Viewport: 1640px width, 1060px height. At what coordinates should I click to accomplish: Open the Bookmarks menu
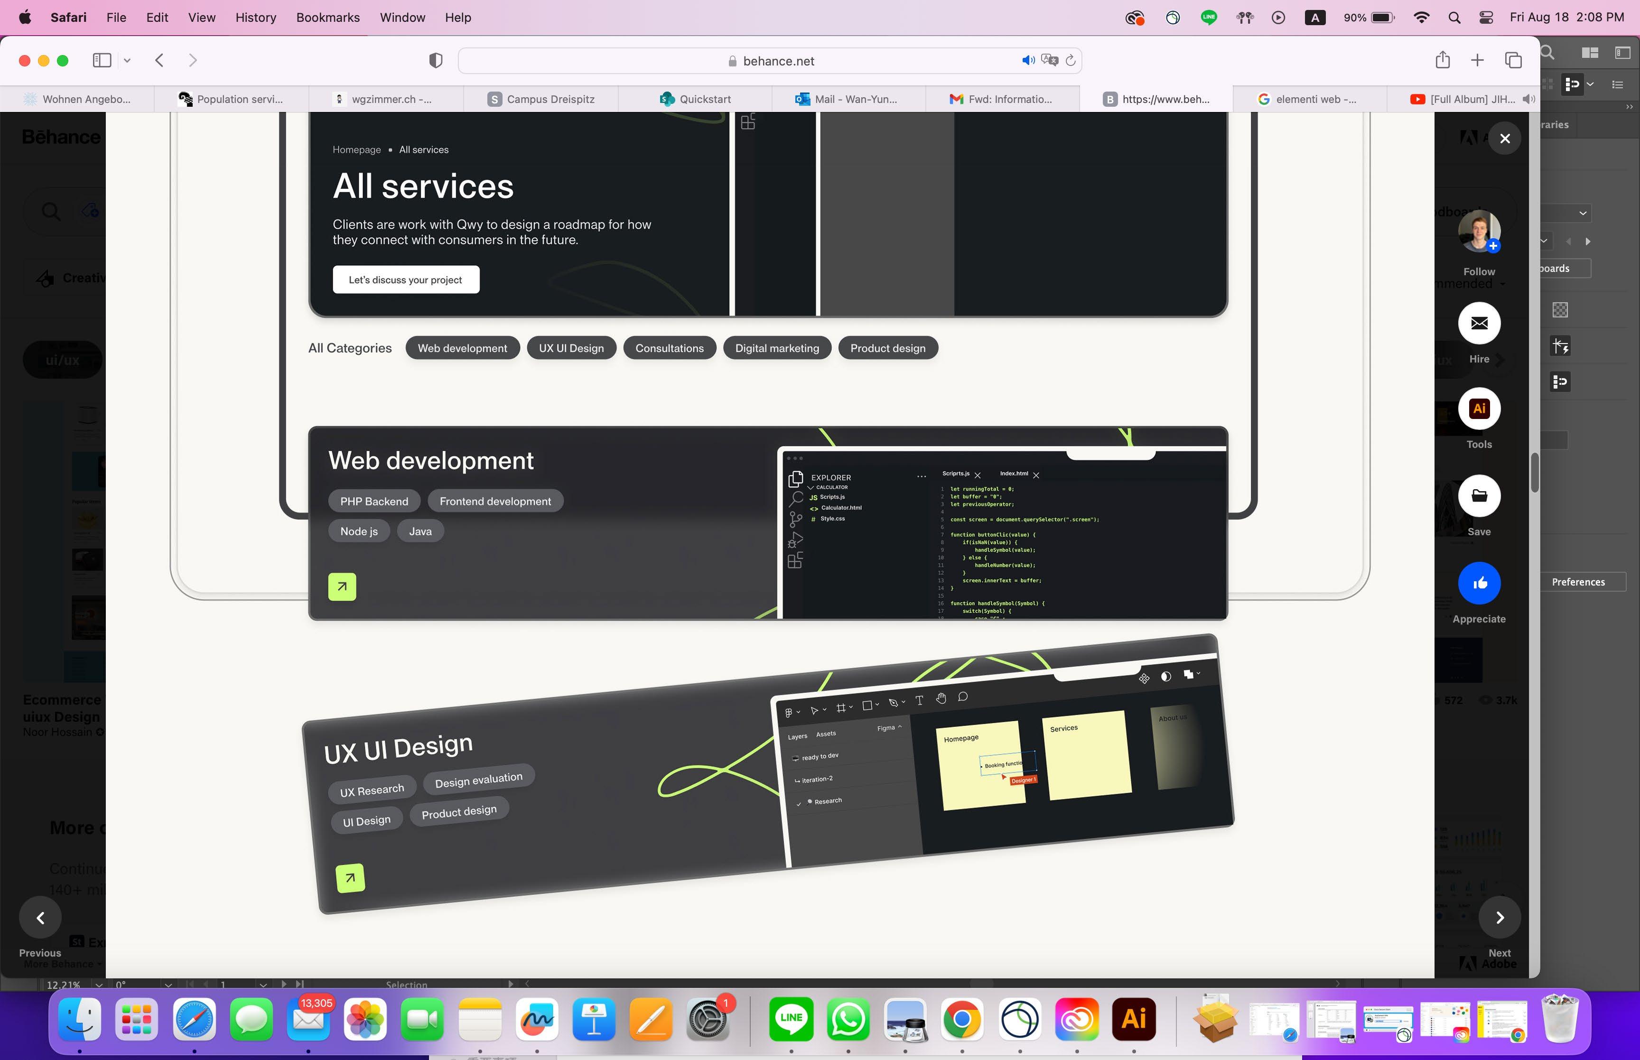pos(327,17)
